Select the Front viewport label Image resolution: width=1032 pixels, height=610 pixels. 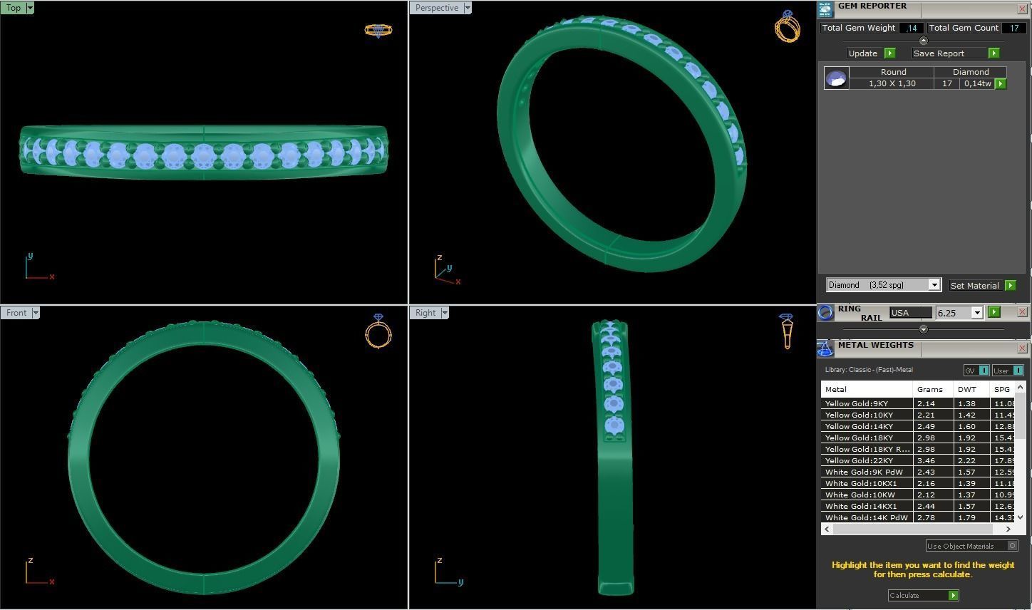(16, 313)
